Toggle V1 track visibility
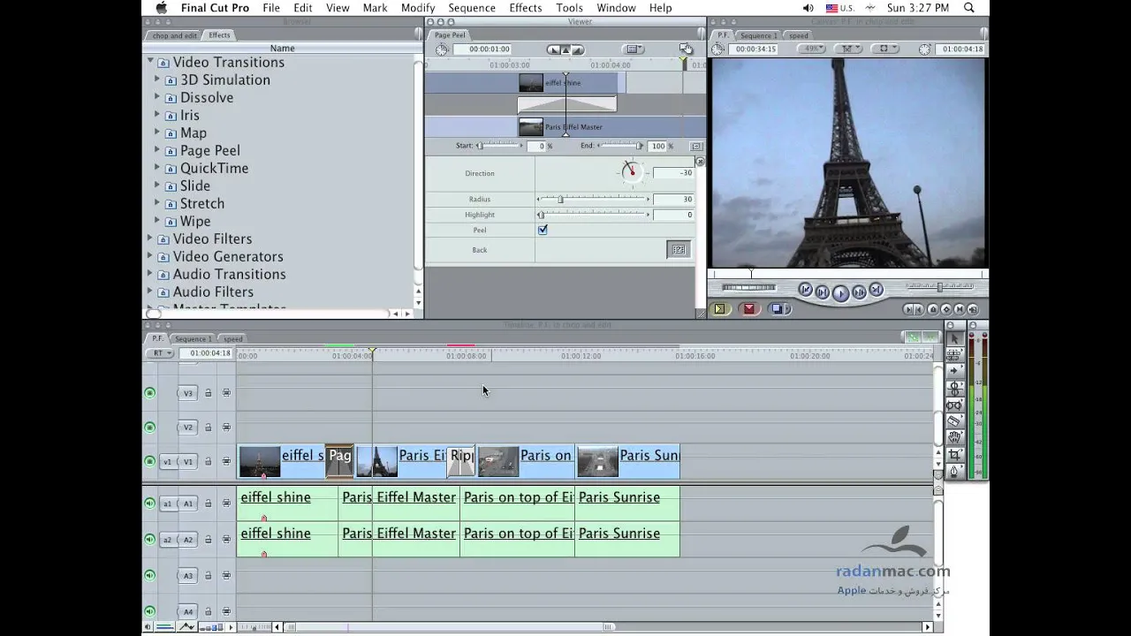1131x636 pixels. coord(149,462)
